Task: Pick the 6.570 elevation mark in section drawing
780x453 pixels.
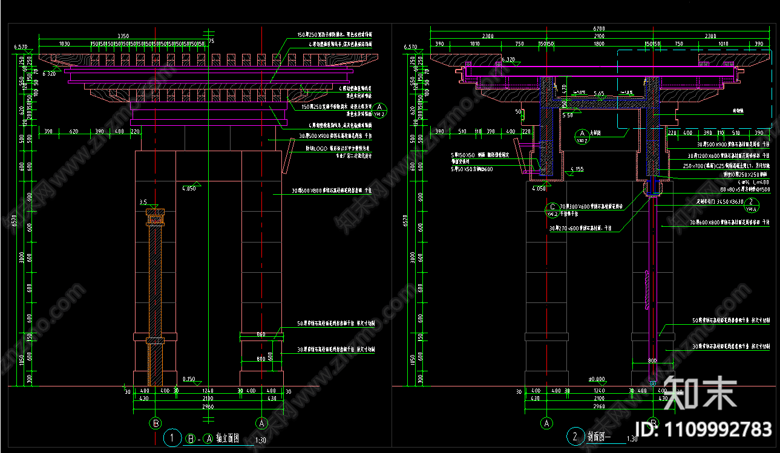Action: click(x=410, y=47)
